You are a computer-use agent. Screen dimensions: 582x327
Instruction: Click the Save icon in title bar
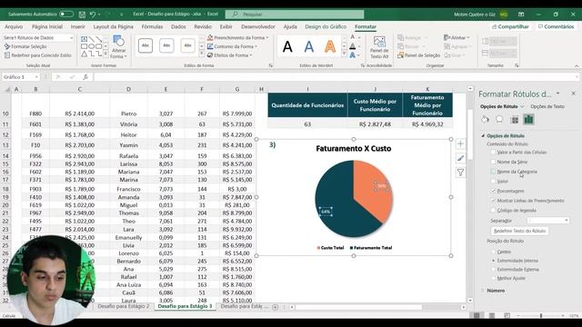tap(82, 15)
